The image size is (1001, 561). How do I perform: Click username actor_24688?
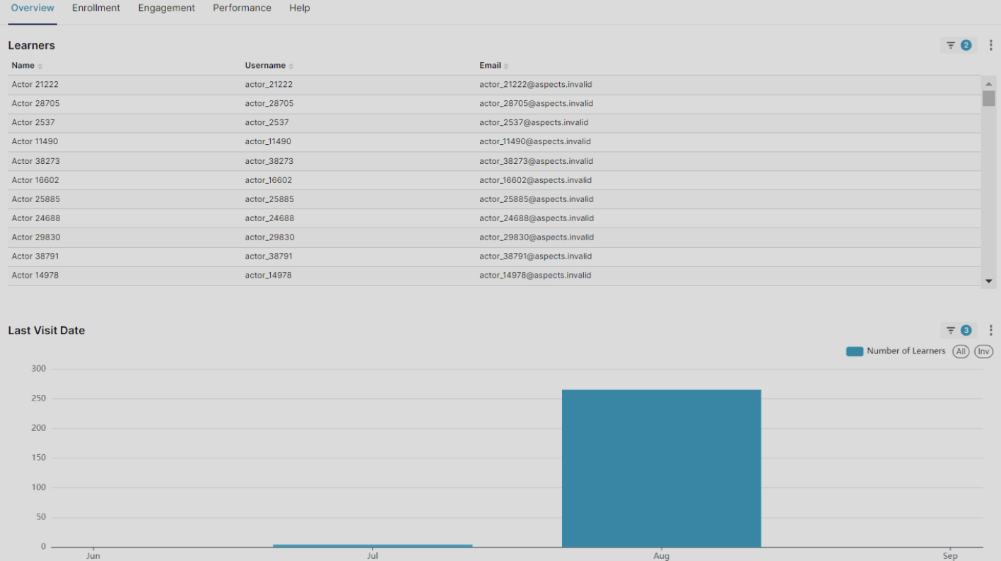coord(269,218)
